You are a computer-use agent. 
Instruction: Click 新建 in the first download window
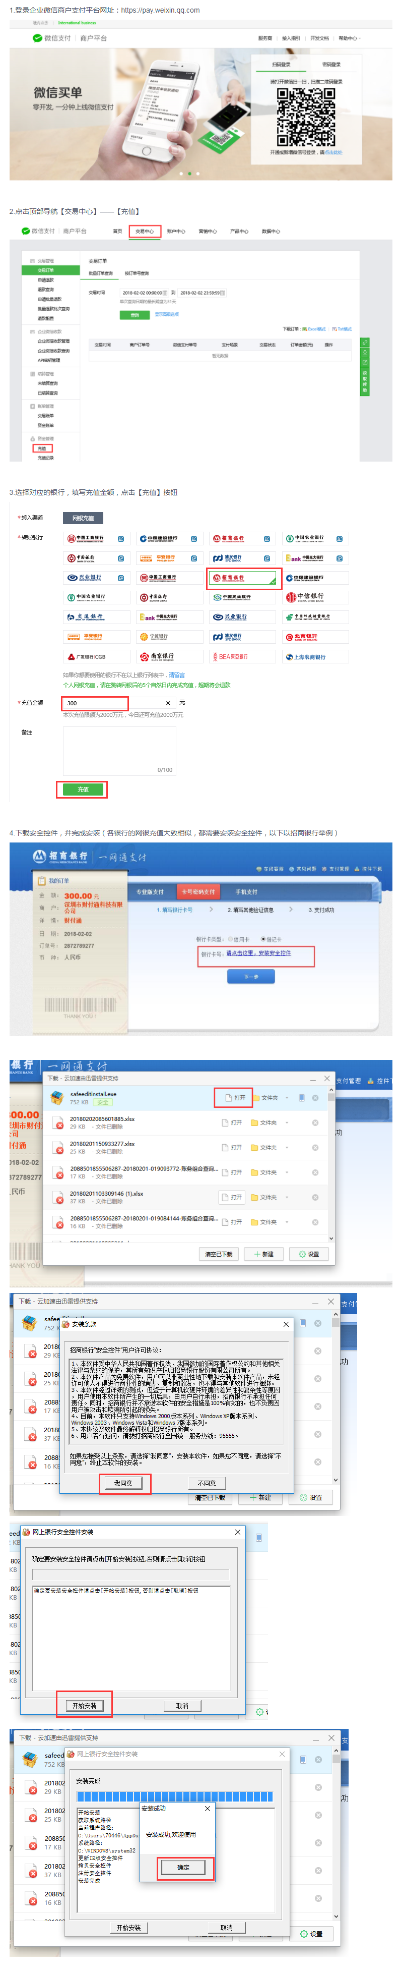click(263, 1254)
